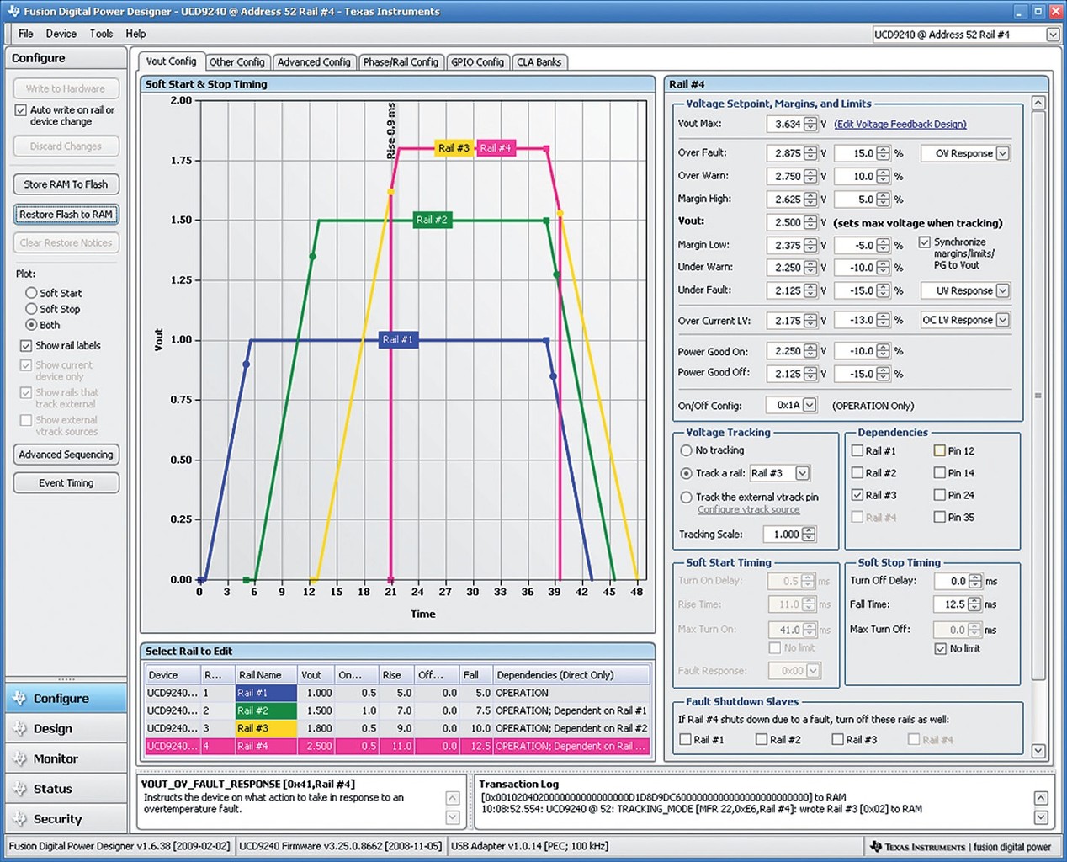This screenshot has width=1067, height=862.
Task: Open the Device menu
Action: tap(61, 34)
